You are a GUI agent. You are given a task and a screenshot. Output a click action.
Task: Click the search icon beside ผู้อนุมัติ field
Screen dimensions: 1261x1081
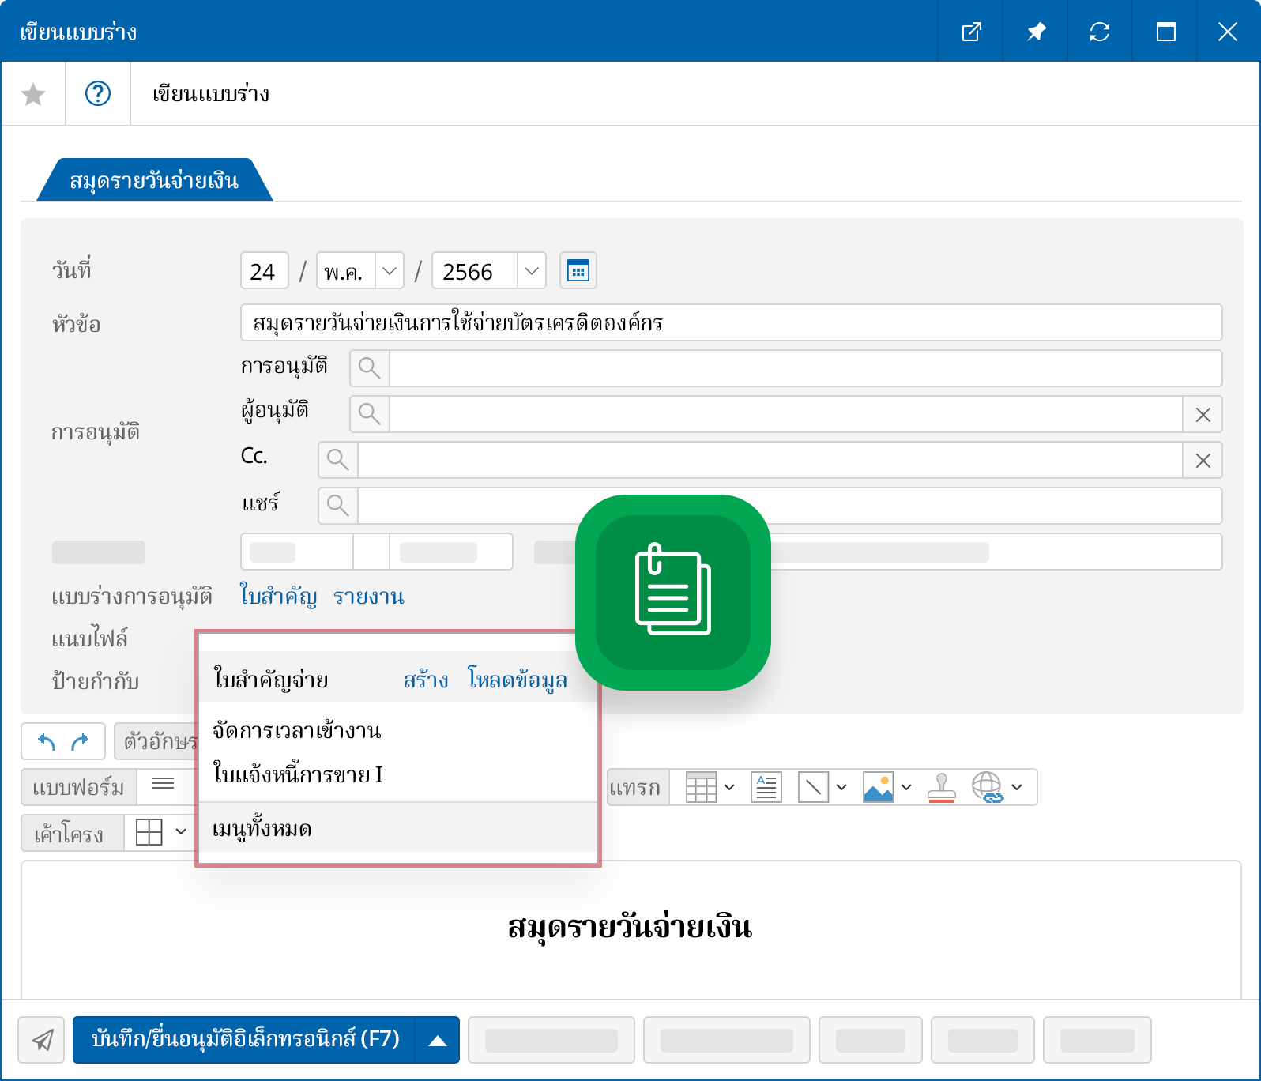click(x=369, y=414)
